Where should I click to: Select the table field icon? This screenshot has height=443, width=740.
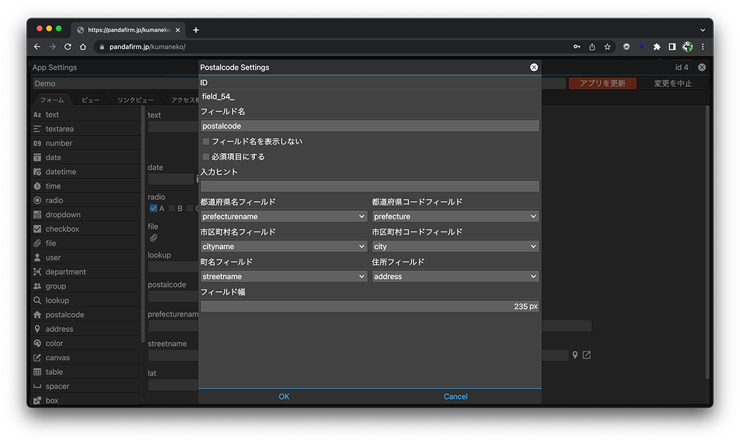[38, 372]
